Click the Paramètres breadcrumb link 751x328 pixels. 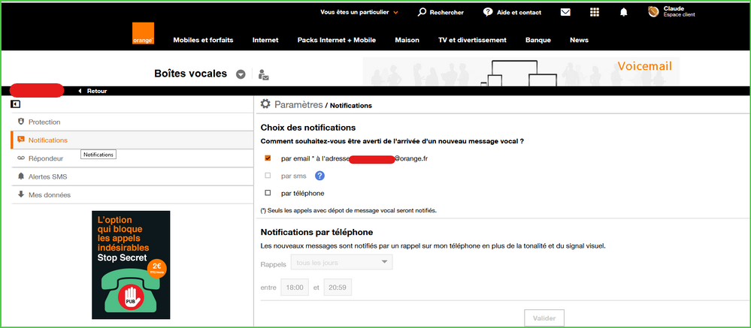click(298, 105)
